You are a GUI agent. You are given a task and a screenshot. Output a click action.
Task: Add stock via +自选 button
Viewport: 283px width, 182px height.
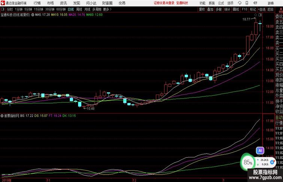point(262,9)
